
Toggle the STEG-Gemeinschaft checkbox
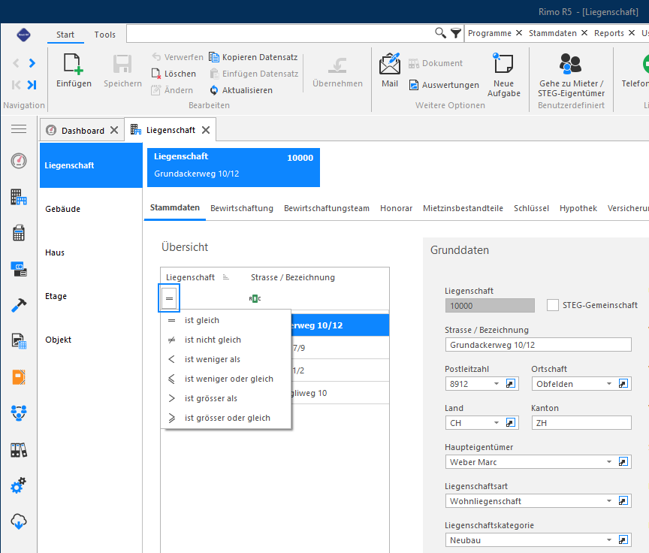(553, 305)
